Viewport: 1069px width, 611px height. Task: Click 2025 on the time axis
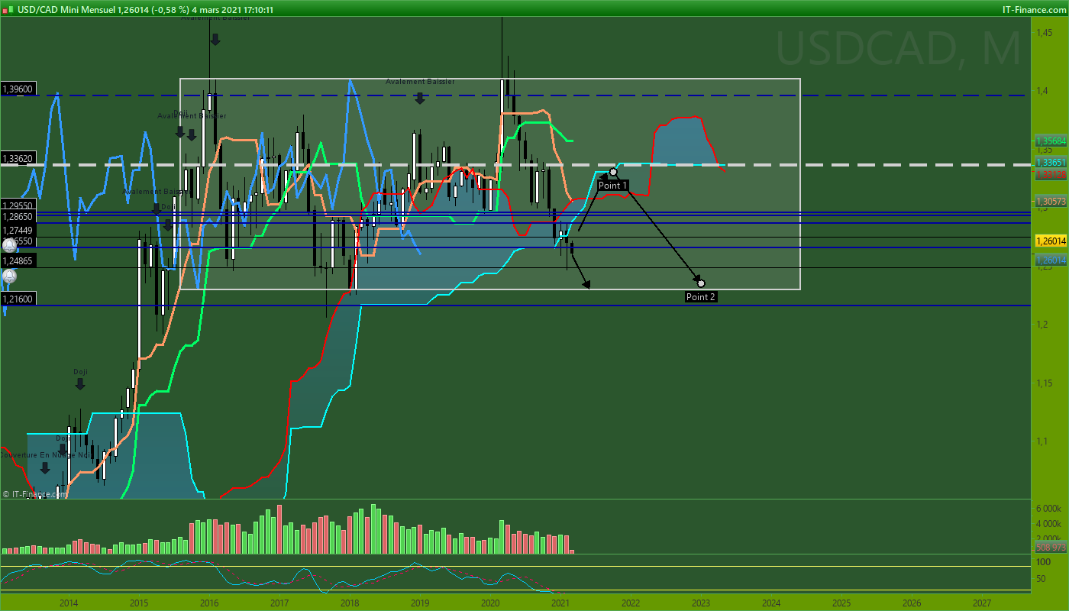tap(841, 603)
